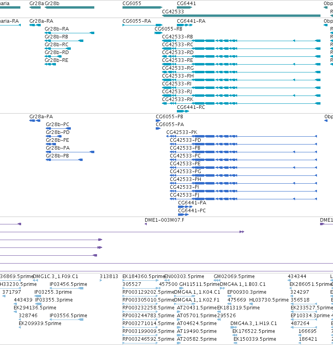The image size is (333, 345).
Task: Select EST GM02069.5prime
Action: pyautogui.click(x=217, y=280)
